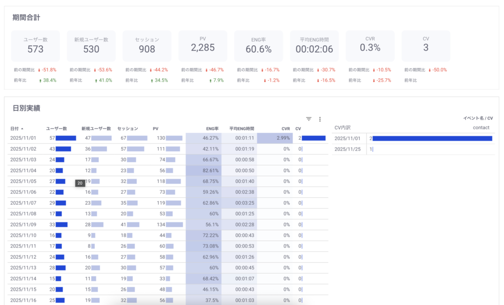Click the CV bar for 2025/11/01 in CV内訳
The image size is (504, 305).
432,139
